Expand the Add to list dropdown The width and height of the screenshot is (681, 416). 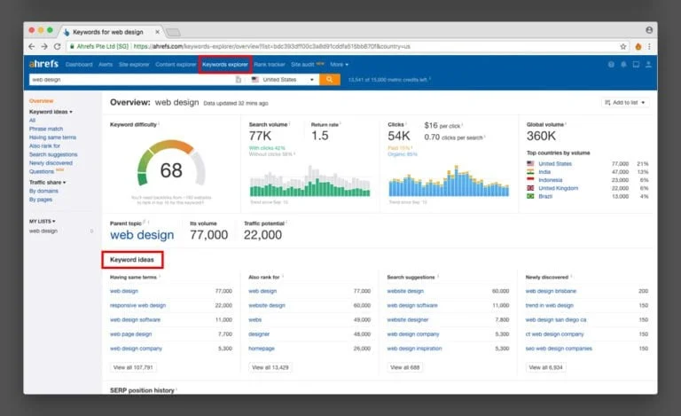coord(625,103)
